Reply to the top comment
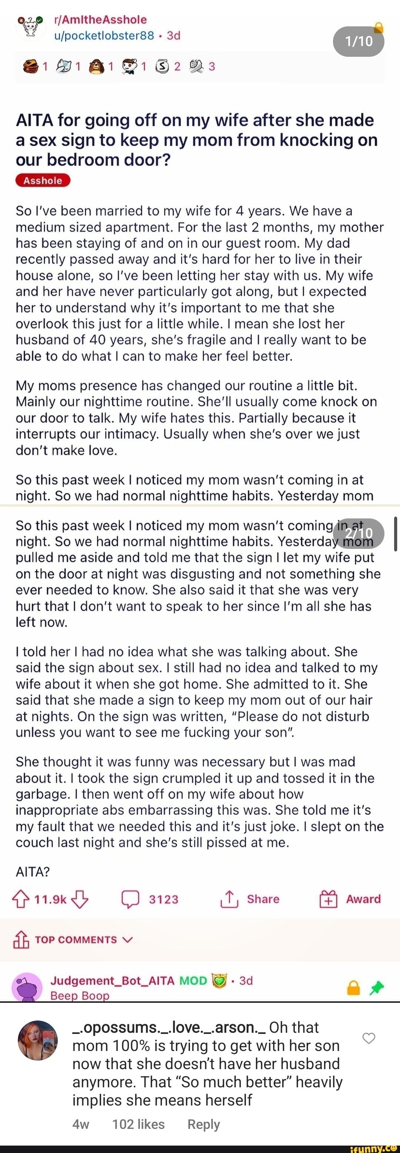This screenshot has height=1153, width=400. [x=203, y=1124]
